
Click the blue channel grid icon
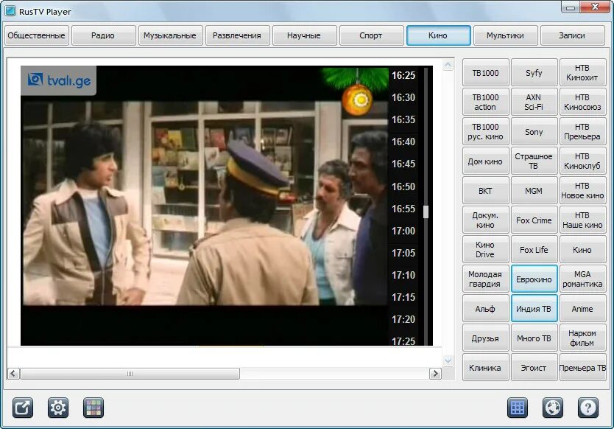(518, 408)
